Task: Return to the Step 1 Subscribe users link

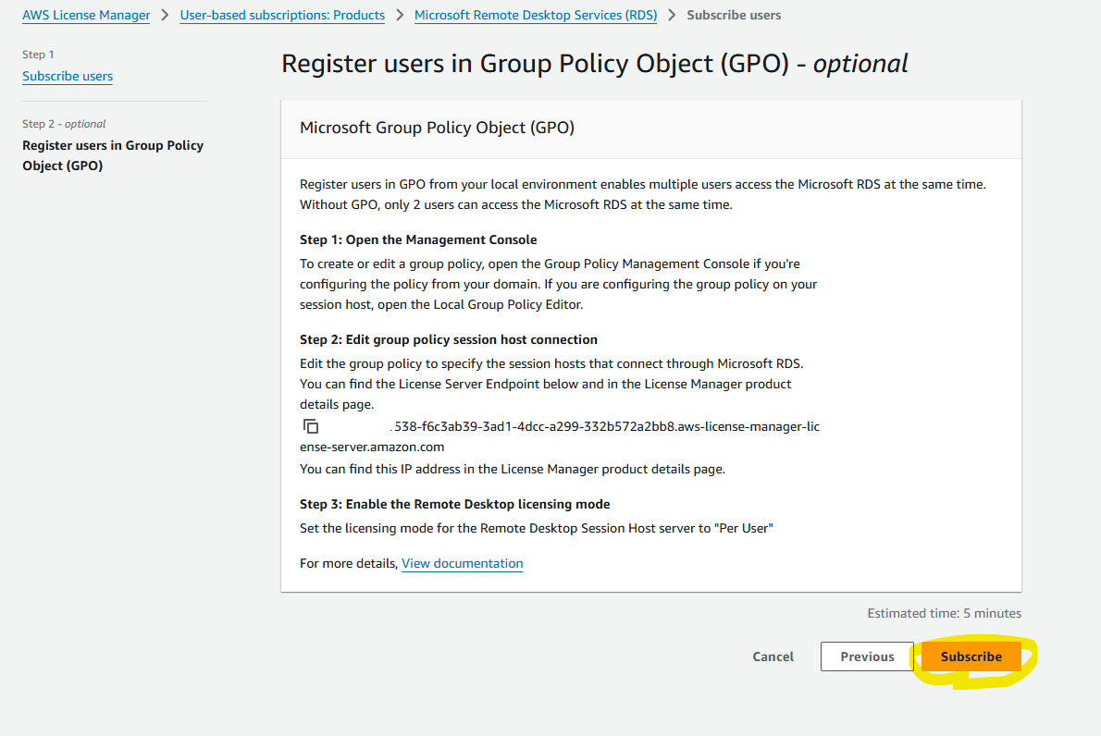Action: (x=68, y=77)
